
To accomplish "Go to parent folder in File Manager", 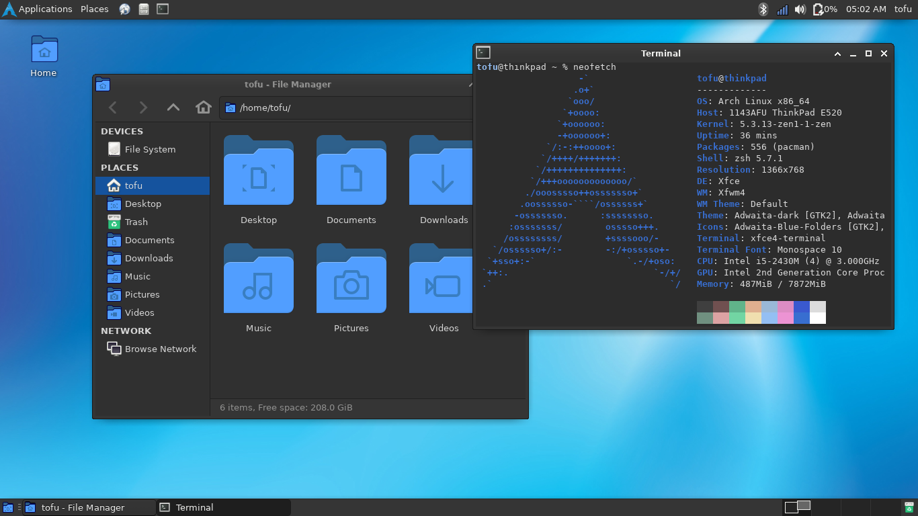I will click(173, 107).
